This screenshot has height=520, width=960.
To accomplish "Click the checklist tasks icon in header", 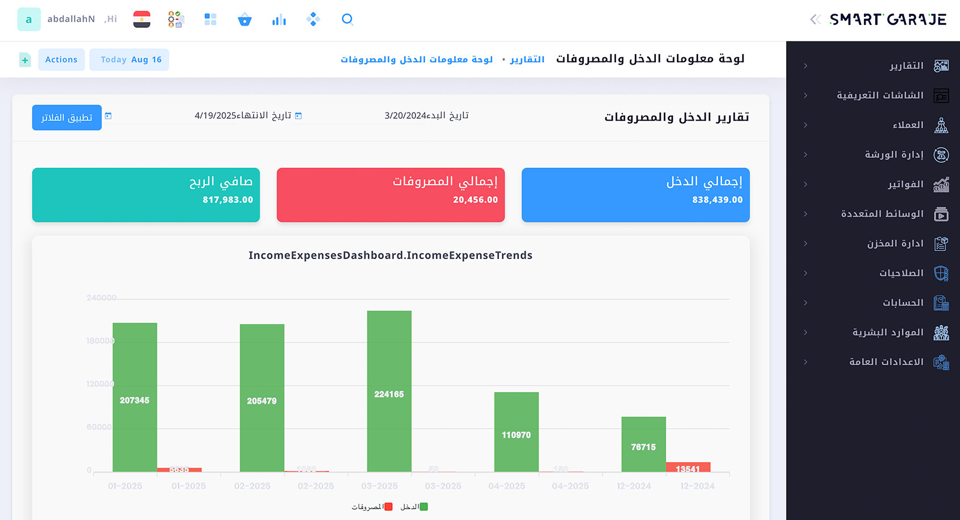I will [176, 19].
